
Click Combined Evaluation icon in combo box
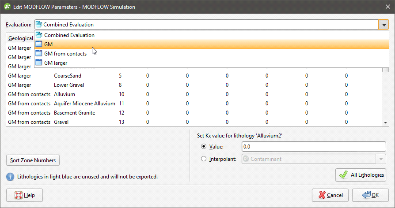[x=39, y=24]
